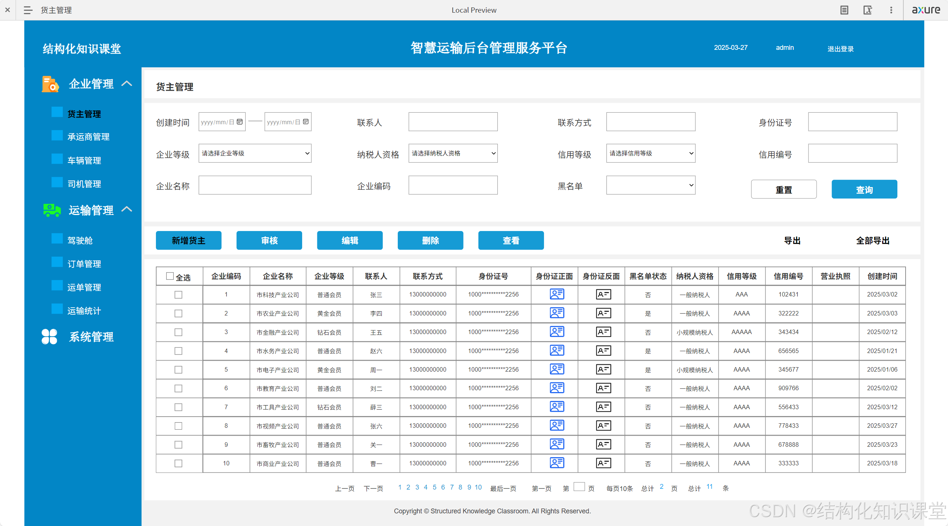The height and width of the screenshot is (526, 948).
Task: Select the checkbox for row 8 市视频产业公司
Action: pos(179,426)
